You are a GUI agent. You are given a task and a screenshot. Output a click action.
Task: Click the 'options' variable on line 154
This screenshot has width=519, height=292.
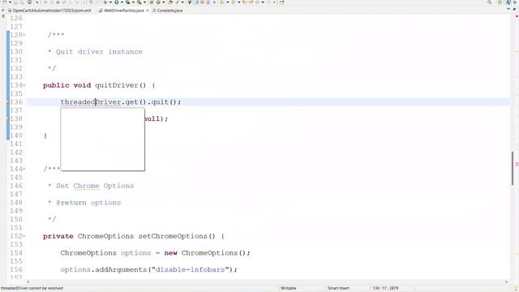pyautogui.click(x=135, y=253)
